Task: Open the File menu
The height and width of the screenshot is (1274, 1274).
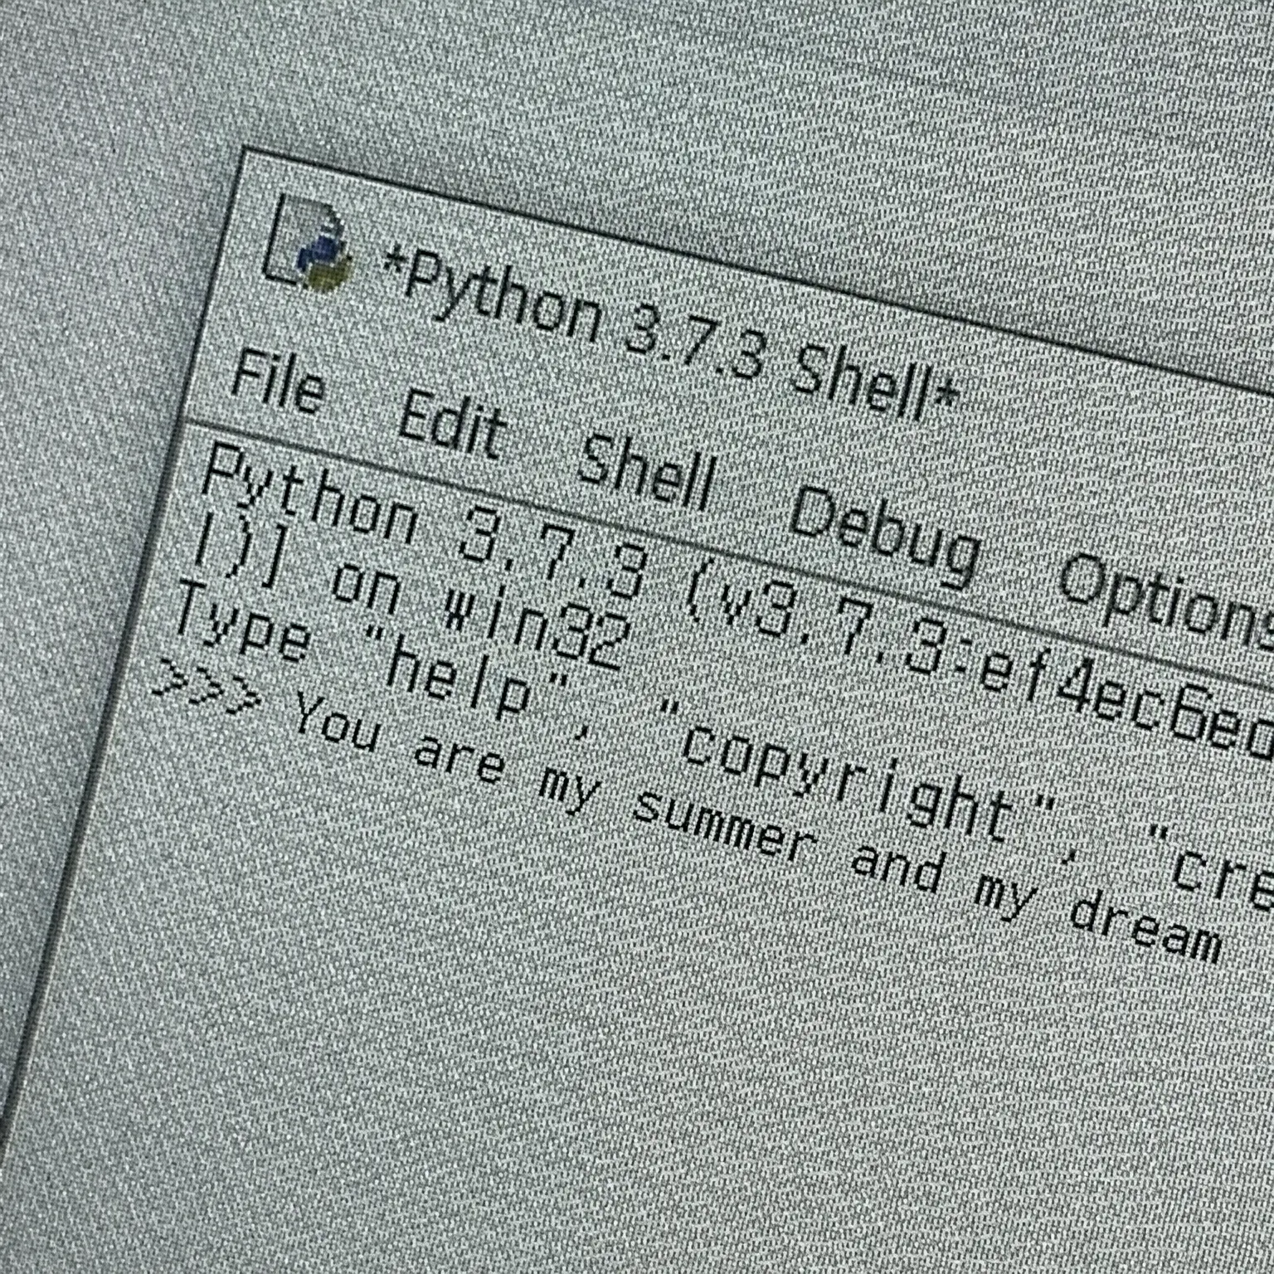Action: 278,382
